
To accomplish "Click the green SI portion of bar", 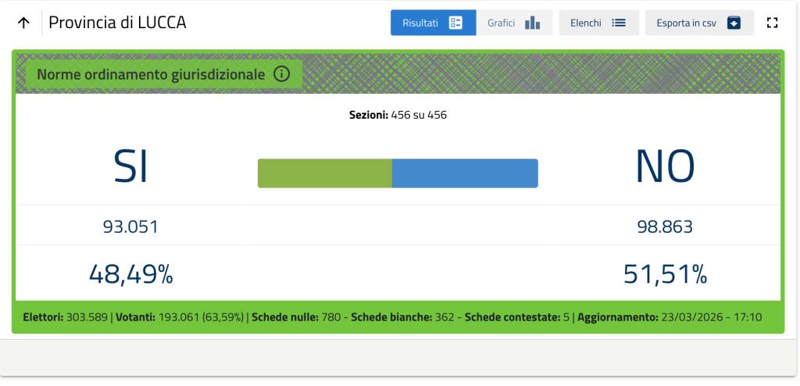I will pos(324,173).
